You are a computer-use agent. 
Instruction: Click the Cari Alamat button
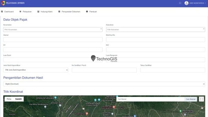[191, 99]
